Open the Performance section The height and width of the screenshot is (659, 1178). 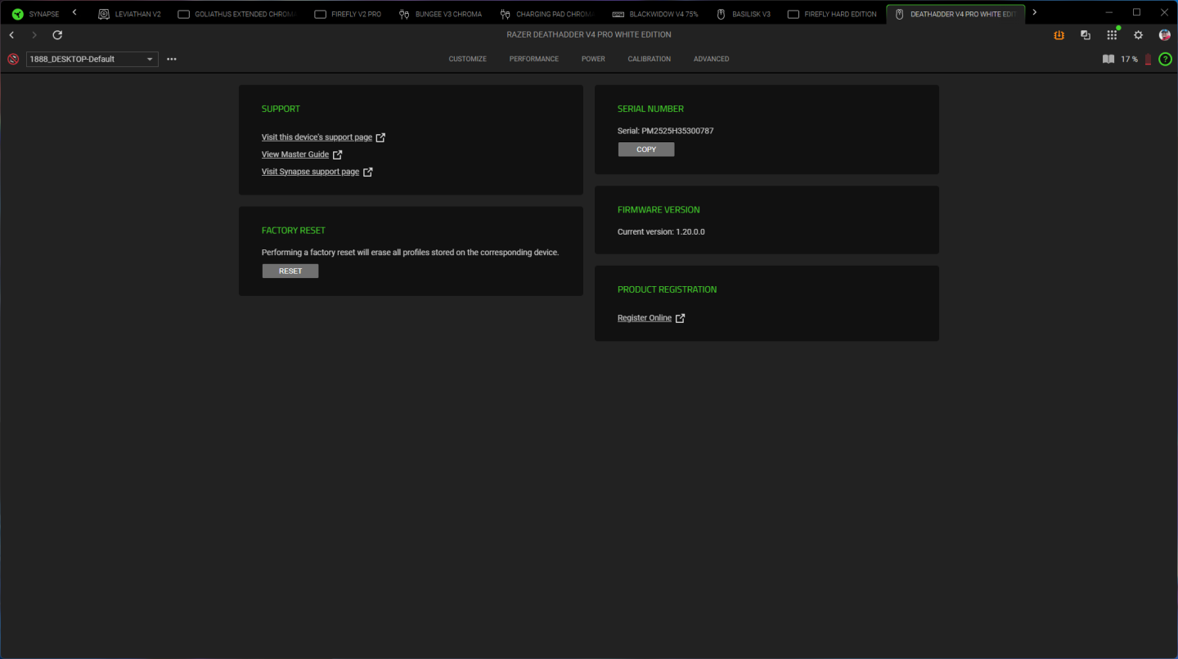tap(534, 59)
